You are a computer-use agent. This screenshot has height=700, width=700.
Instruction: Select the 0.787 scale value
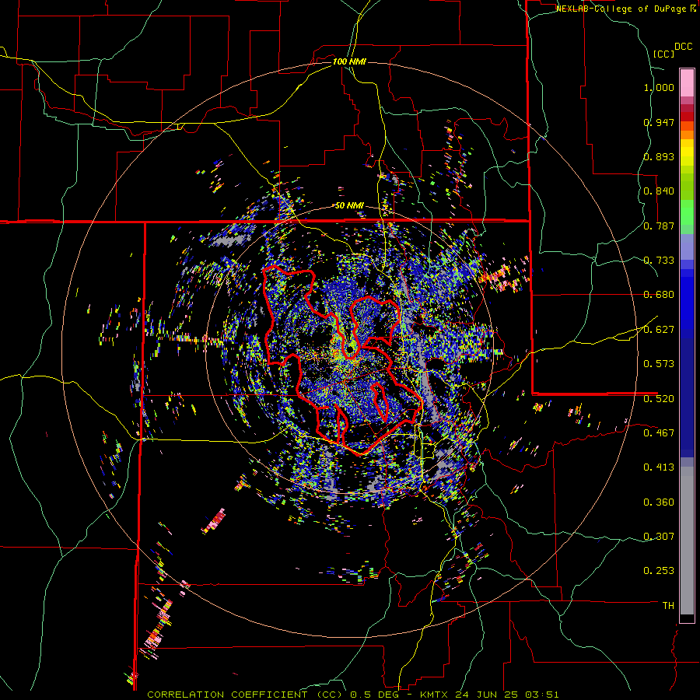(659, 226)
